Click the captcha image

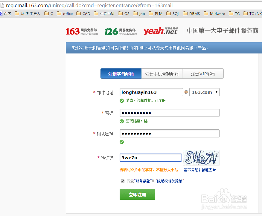[201, 157]
